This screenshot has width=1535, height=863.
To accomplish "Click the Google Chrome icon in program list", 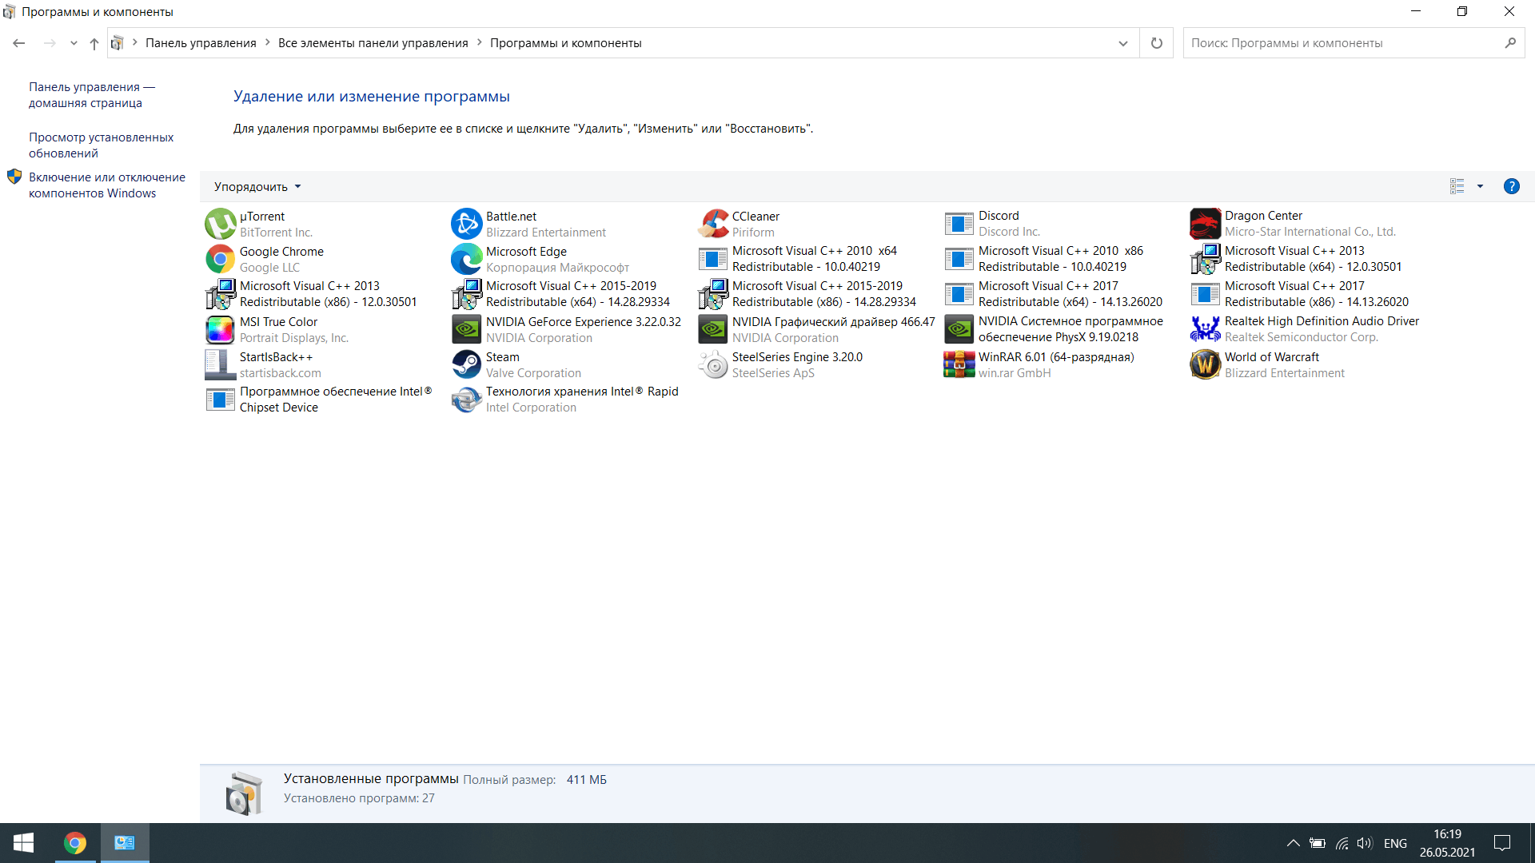I will [x=220, y=259].
